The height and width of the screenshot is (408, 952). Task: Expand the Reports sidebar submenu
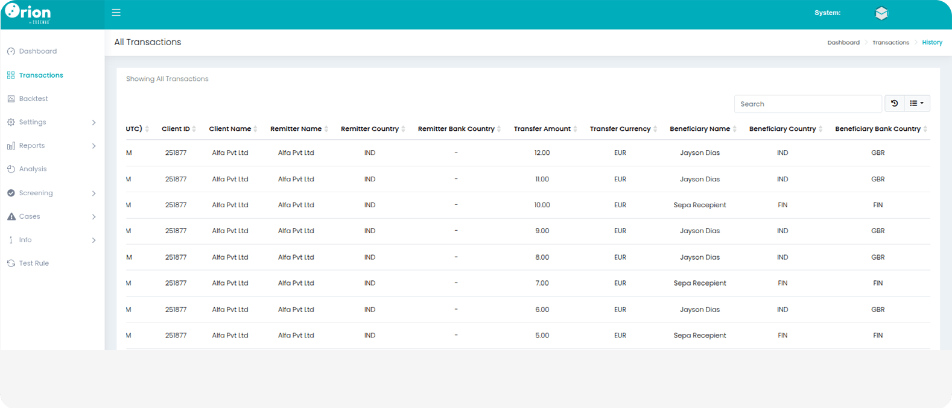tap(94, 146)
